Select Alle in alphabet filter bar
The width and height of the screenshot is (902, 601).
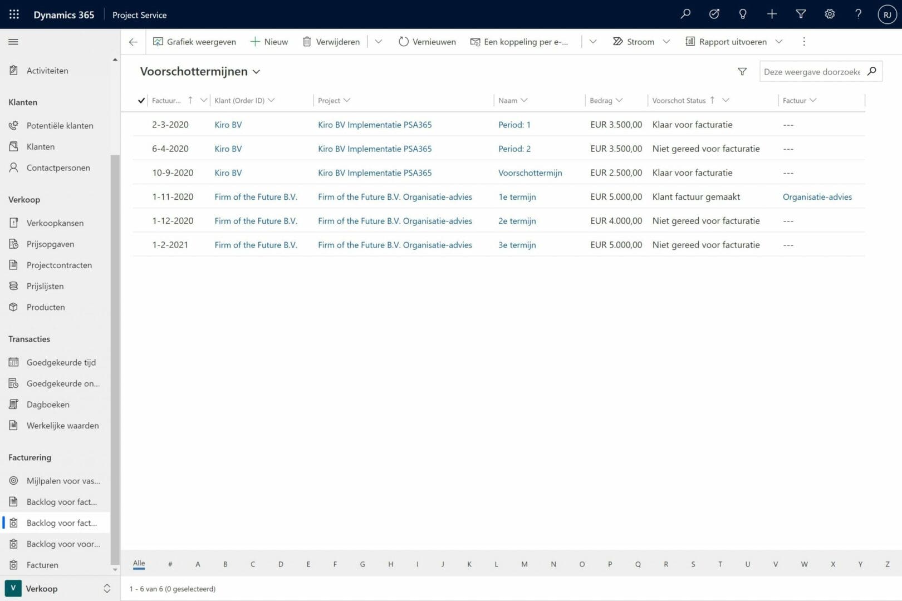click(139, 564)
